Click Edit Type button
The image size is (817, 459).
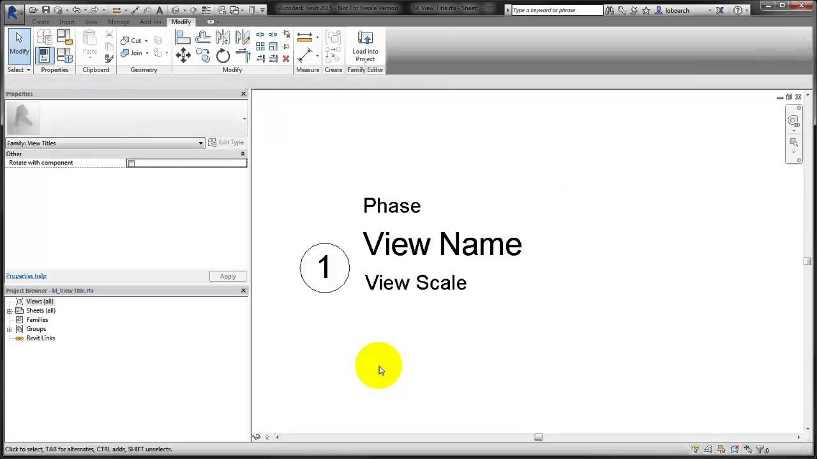(227, 143)
